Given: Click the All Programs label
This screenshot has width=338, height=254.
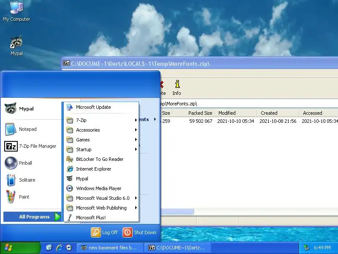Looking at the screenshot, I should click(x=34, y=217).
